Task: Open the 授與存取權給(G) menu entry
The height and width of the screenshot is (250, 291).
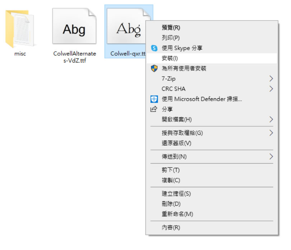Action: click(212, 133)
